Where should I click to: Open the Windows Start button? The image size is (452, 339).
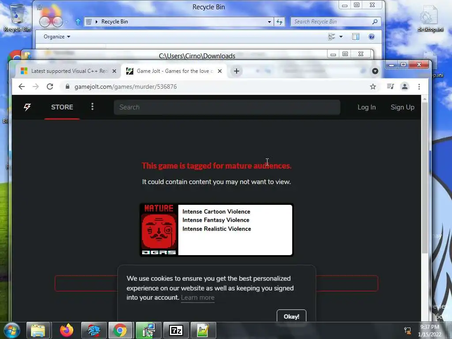[x=11, y=330]
